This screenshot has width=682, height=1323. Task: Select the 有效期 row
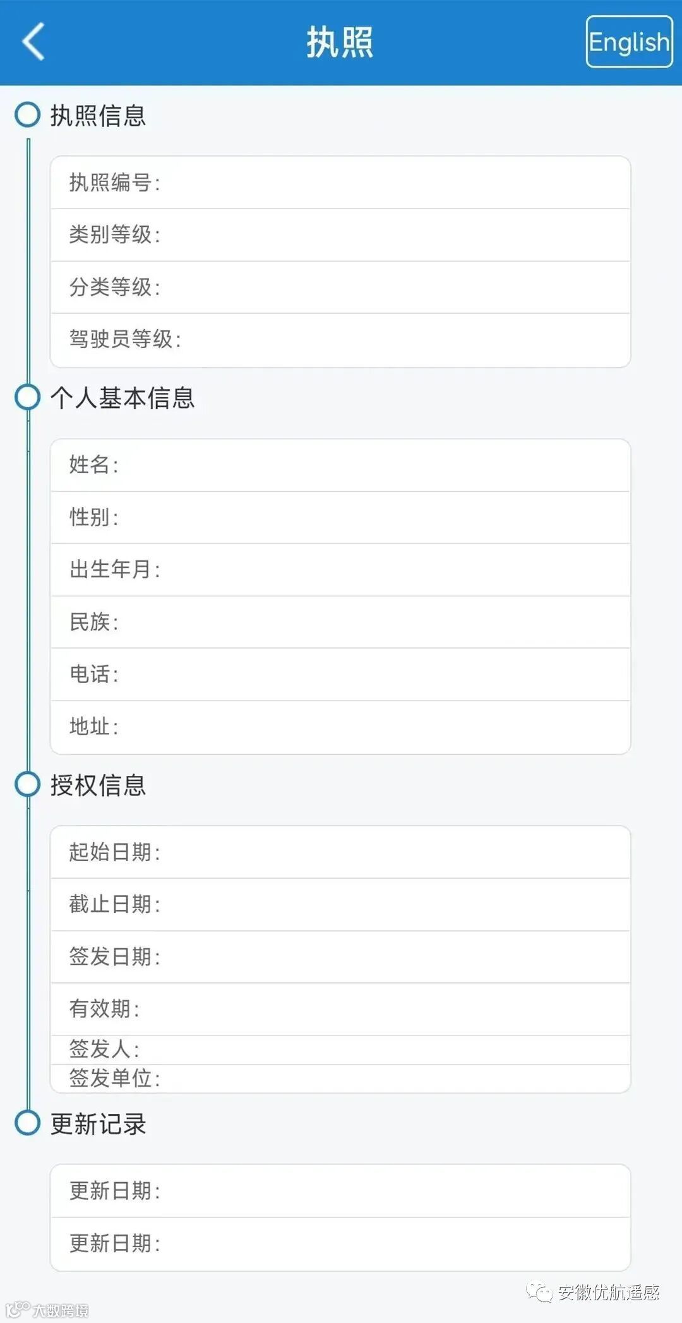(x=340, y=1009)
